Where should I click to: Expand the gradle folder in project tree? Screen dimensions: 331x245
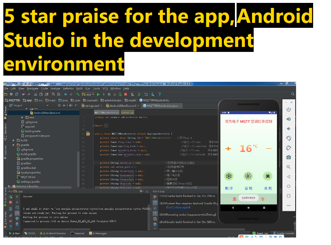tap(13, 145)
